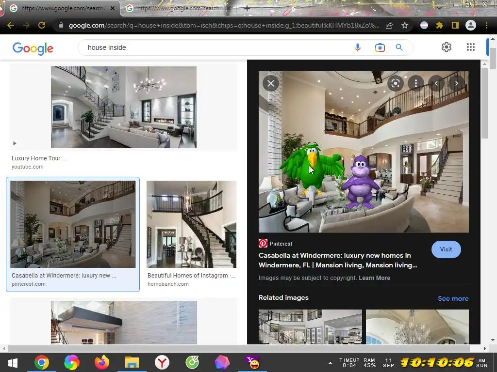
Task: Open the extensions puzzle icon
Action: [x=439, y=25]
